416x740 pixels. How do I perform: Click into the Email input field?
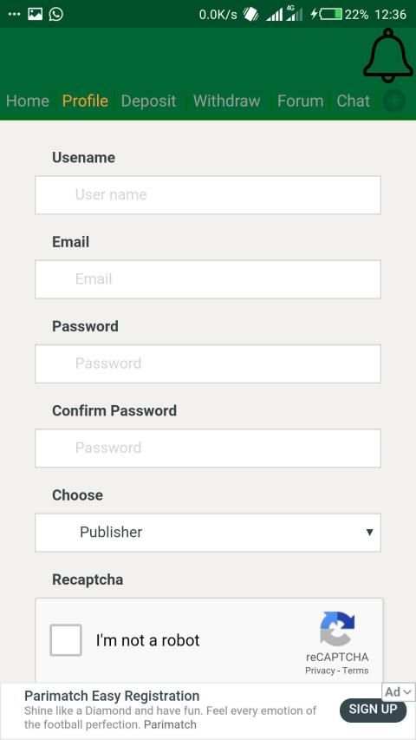point(208,279)
